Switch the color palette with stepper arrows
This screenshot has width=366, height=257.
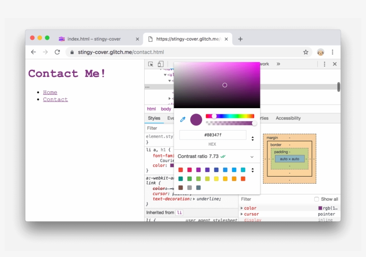253,170
